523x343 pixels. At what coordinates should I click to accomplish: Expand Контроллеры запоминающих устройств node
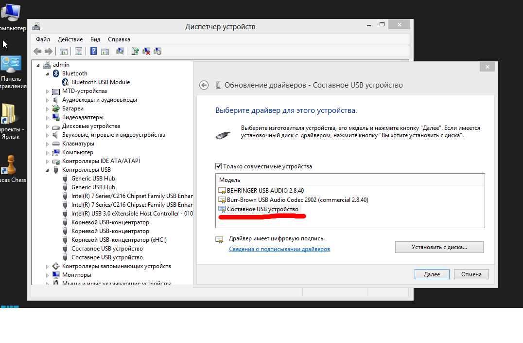click(47, 267)
